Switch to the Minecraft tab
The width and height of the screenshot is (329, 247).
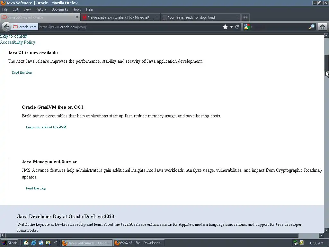(x=120, y=17)
